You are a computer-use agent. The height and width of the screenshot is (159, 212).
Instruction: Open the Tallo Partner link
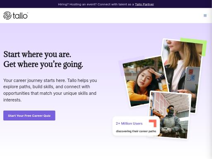tap(145, 5)
